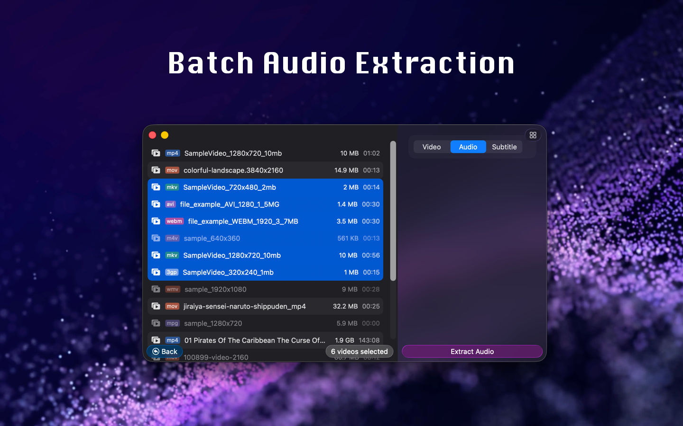Click the 01:02 duration value
This screenshot has width=683, height=426.
pyautogui.click(x=371, y=153)
